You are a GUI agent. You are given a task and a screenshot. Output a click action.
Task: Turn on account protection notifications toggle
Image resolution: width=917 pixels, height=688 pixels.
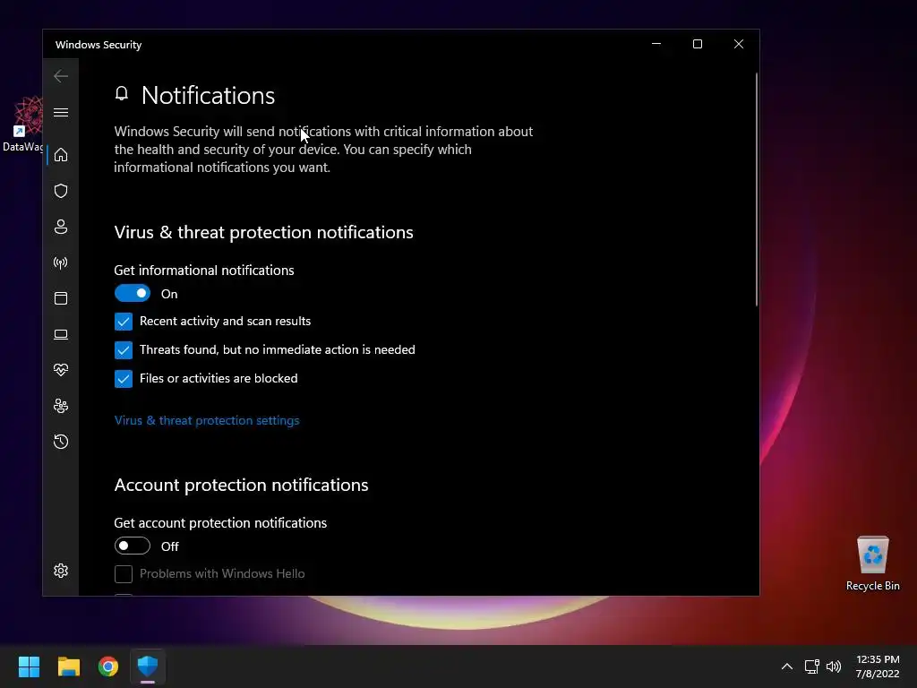pyautogui.click(x=133, y=546)
